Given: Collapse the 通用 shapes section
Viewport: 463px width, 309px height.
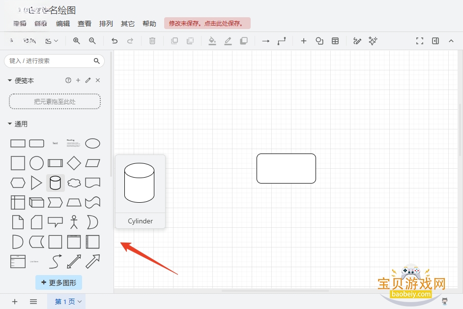Looking at the screenshot, I should (17, 124).
